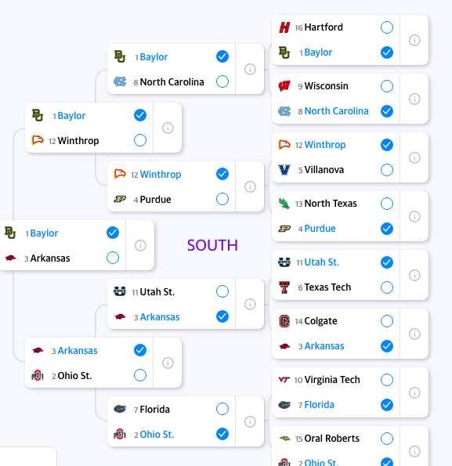This screenshot has width=452, height=466.
Task: Open info for Baylor vs Arkansas regional final
Action: (140, 245)
